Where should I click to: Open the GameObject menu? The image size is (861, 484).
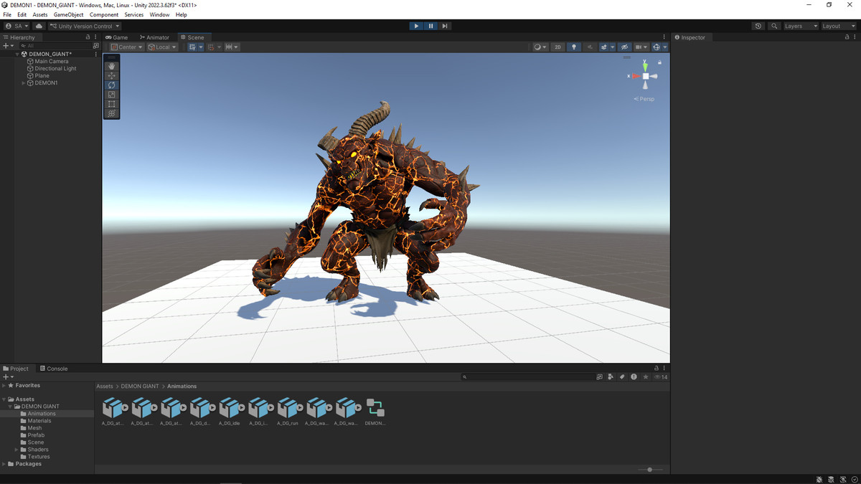pos(68,14)
